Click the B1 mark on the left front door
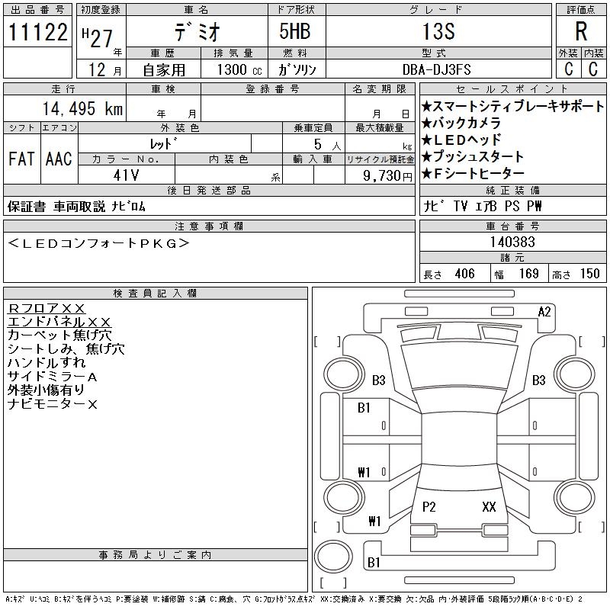The height and width of the screenshot is (610, 610). point(364,408)
